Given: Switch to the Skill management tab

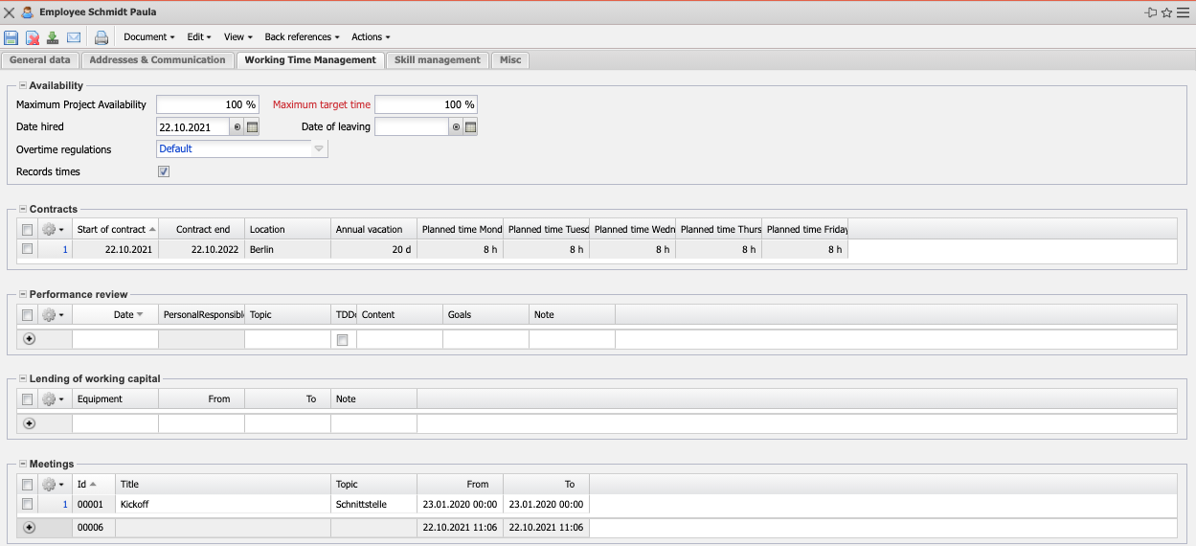Looking at the screenshot, I should click(437, 59).
